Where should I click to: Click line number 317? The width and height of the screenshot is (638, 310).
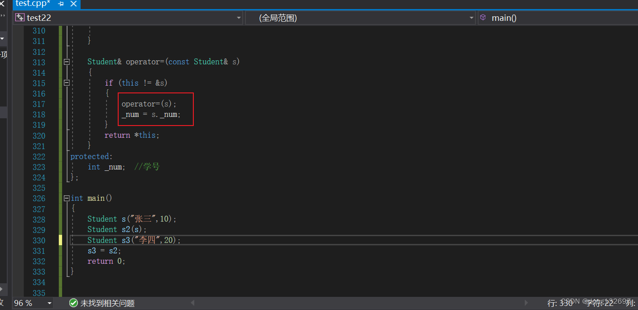39,104
